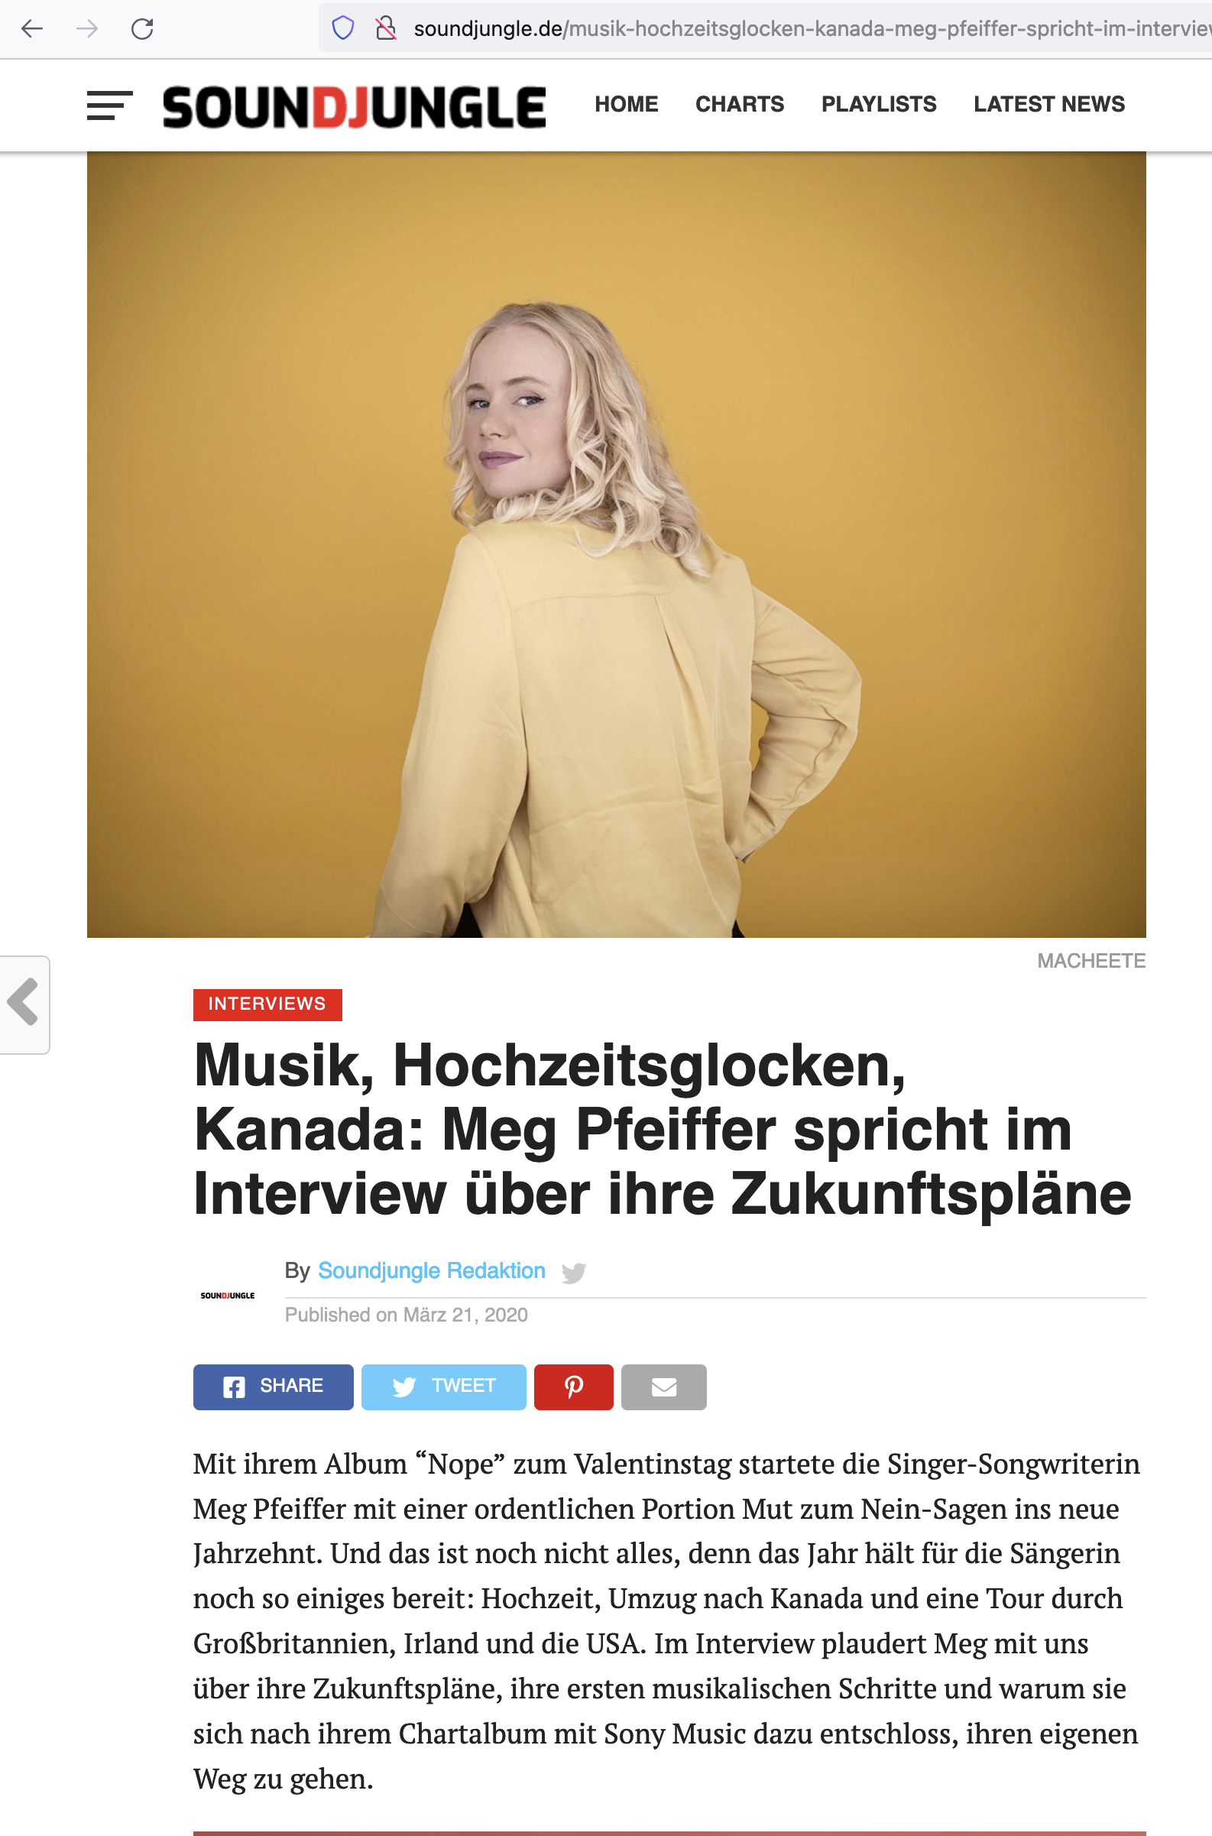
Task: Click the red INTERVIEWS category tag
Action: point(267,1004)
